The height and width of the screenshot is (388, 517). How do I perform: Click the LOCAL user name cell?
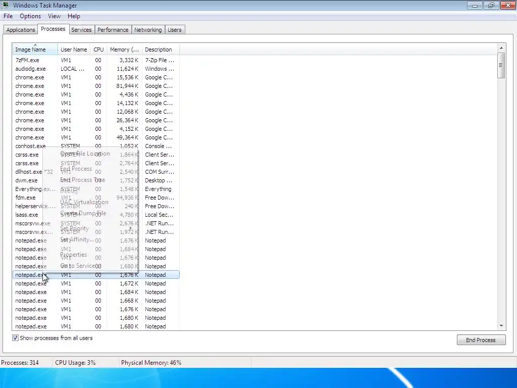[73, 69]
